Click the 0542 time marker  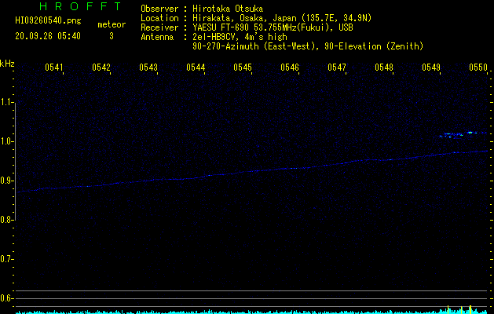[x=101, y=68]
